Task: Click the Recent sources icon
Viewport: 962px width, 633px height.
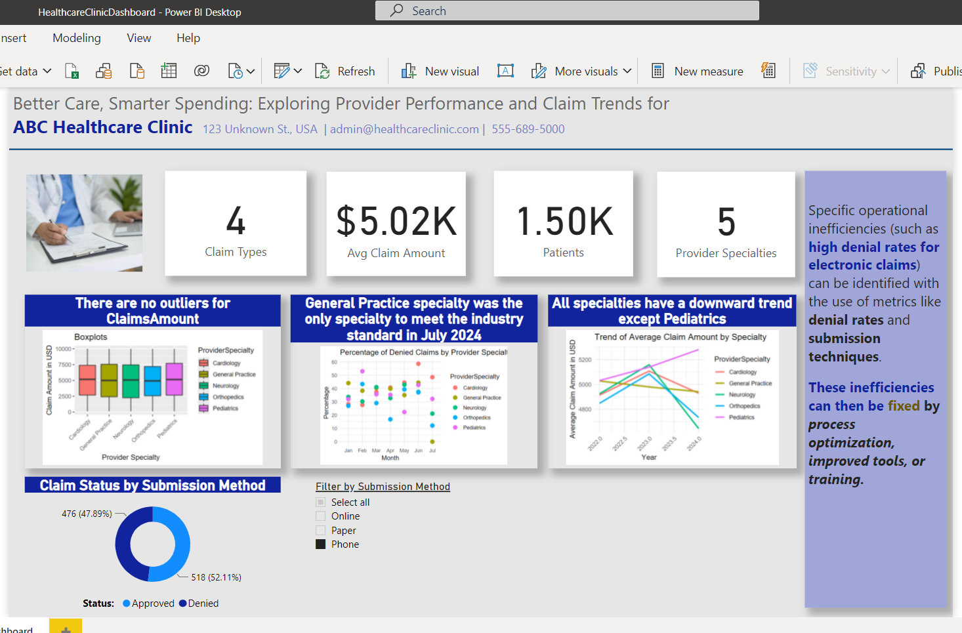Action: point(235,71)
